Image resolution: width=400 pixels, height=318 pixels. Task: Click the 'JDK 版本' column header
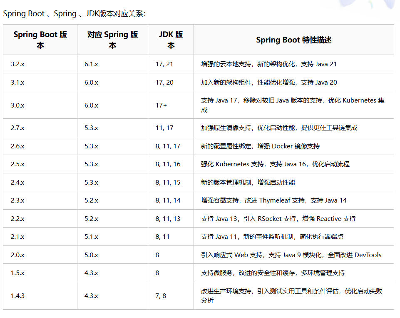[x=171, y=40]
